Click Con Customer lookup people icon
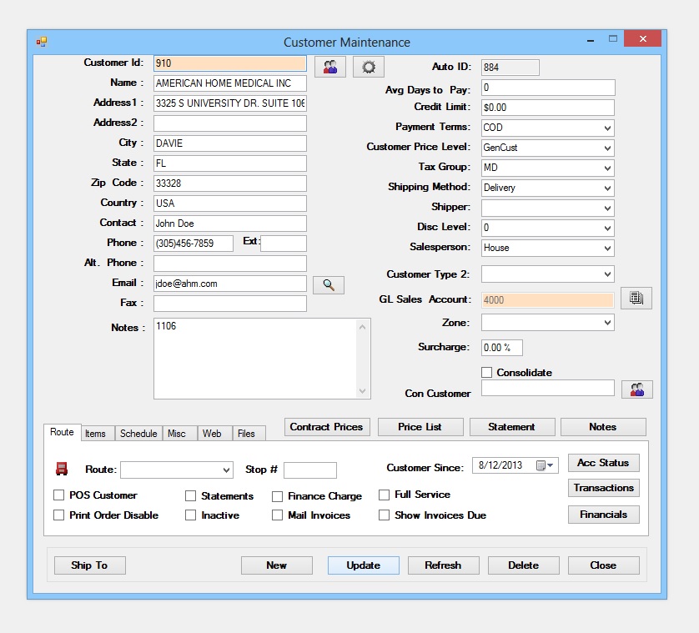 [637, 389]
